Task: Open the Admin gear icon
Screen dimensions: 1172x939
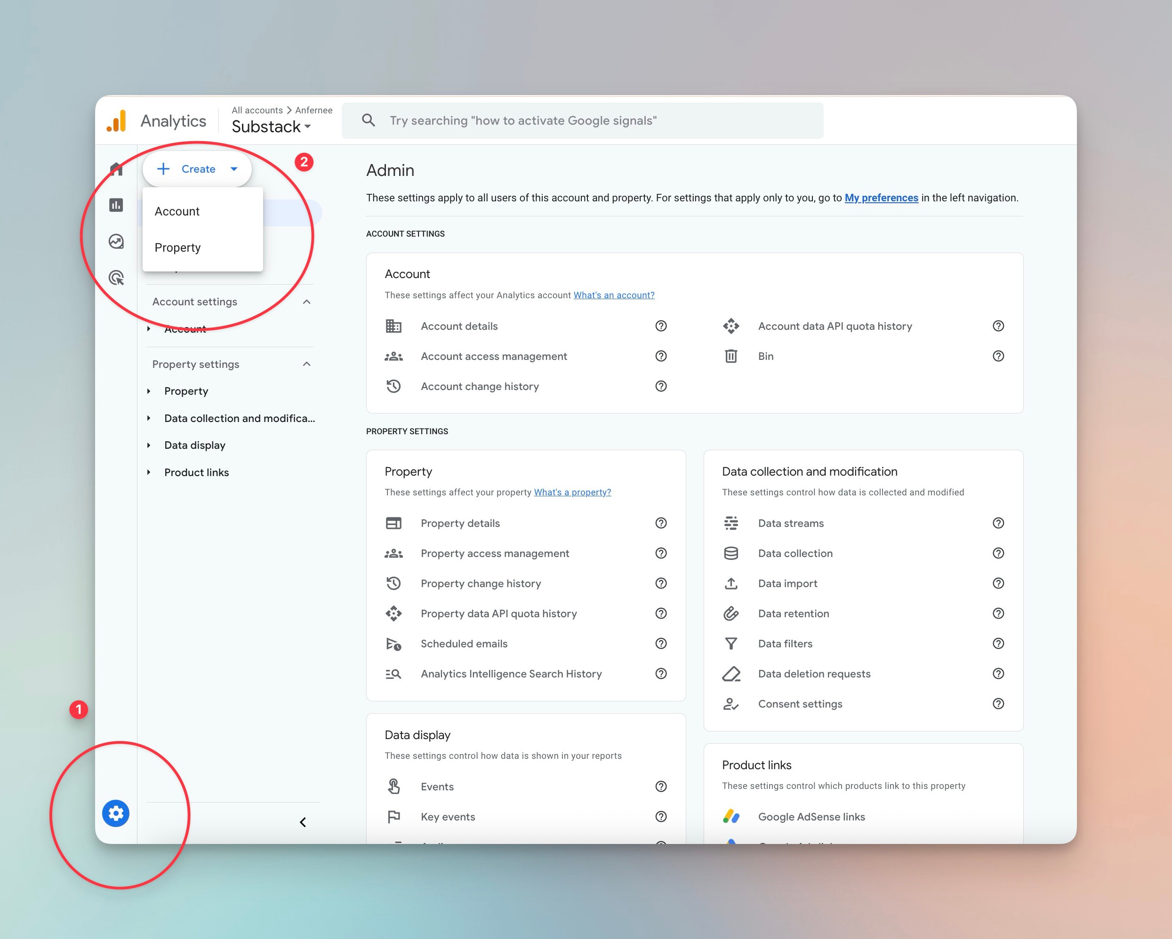Action: 116,813
